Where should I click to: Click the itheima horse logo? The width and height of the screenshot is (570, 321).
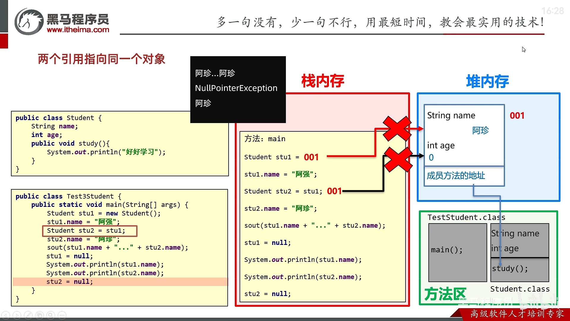pos(29,22)
